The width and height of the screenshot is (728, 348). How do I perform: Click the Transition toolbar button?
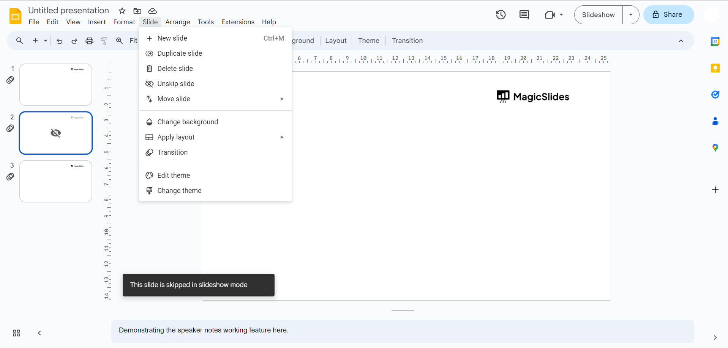(407, 41)
